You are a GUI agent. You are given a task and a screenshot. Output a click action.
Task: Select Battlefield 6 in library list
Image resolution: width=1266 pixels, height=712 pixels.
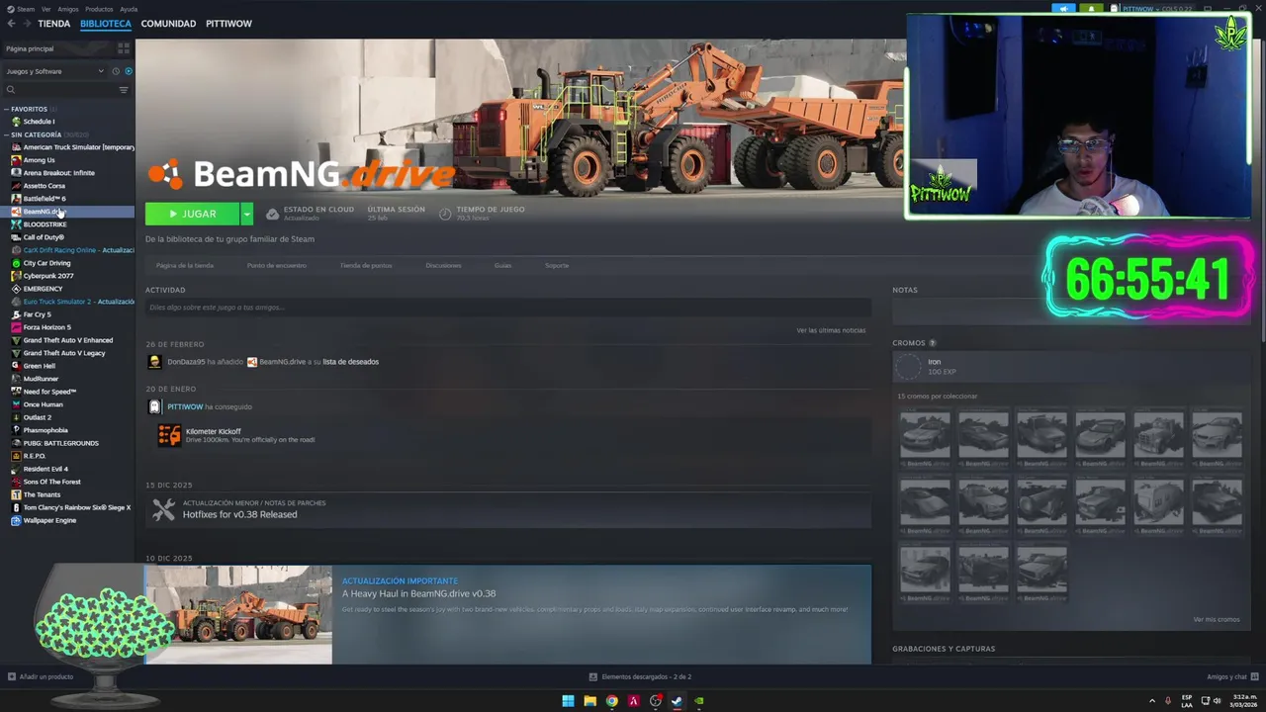pyautogui.click(x=44, y=199)
